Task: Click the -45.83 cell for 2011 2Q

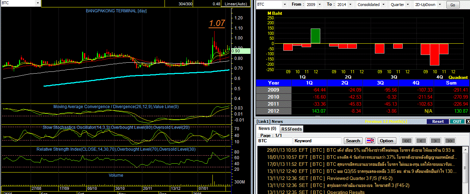Action: 345,104
